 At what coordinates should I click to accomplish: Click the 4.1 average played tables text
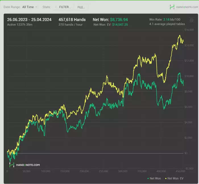pyautogui.click(x=167, y=24)
